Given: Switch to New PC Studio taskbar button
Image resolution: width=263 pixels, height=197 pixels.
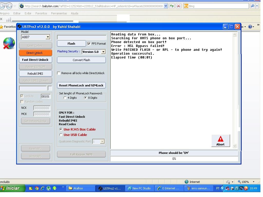Looking at the screenshot, I should 139,189.
